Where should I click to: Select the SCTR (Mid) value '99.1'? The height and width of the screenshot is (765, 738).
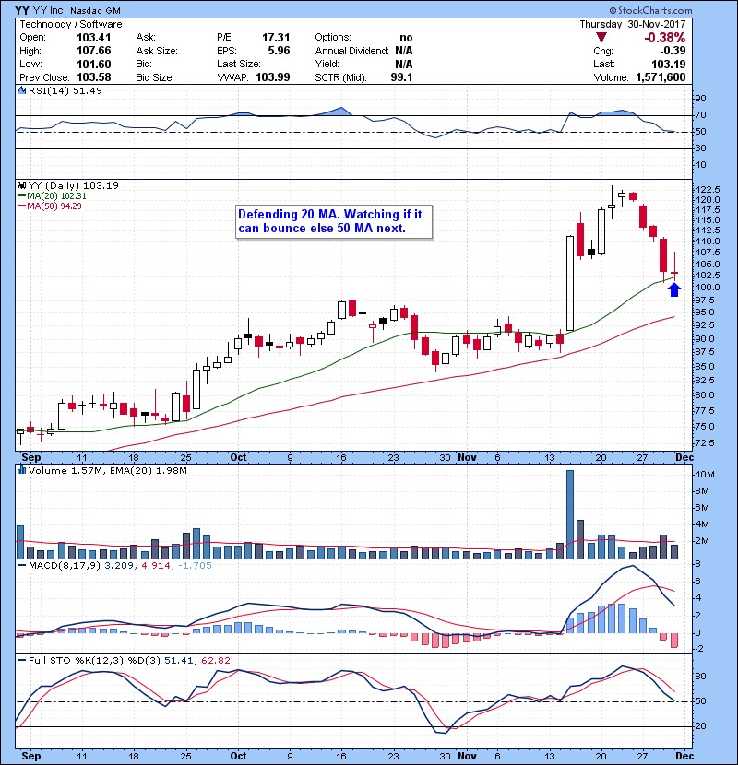click(401, 77)
